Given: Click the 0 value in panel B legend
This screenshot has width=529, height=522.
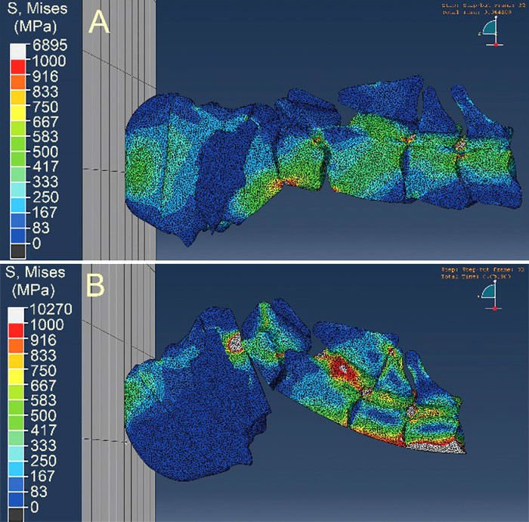Looking at the screenshot, I should click(35, 507).
